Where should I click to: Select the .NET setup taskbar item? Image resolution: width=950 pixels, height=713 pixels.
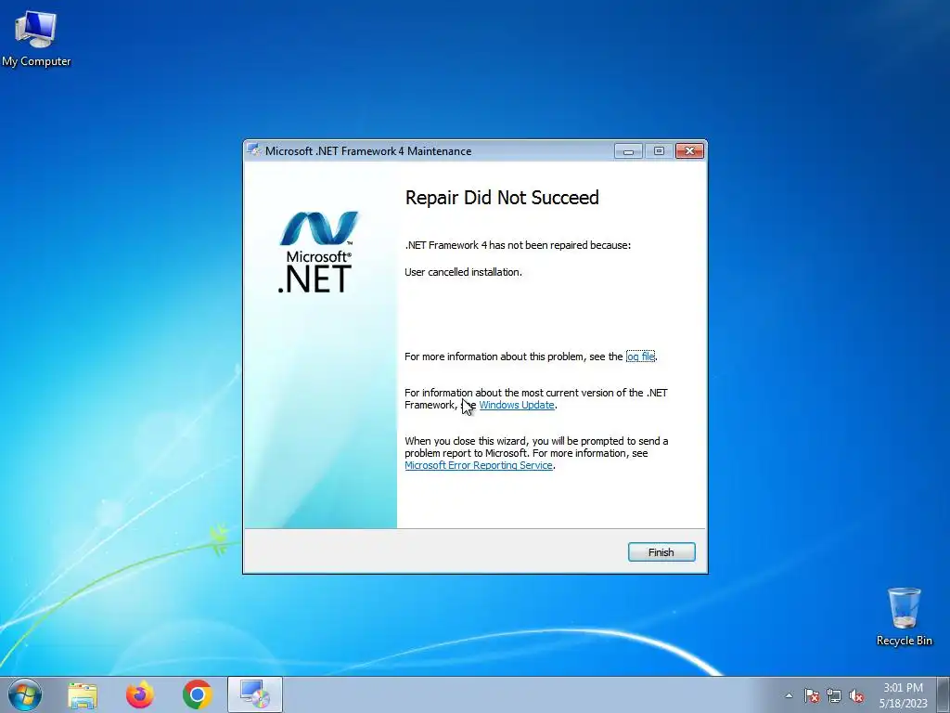click(254, 694)
